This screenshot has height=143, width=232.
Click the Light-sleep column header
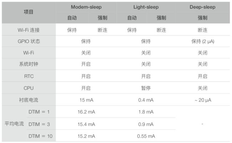point(146,7)
